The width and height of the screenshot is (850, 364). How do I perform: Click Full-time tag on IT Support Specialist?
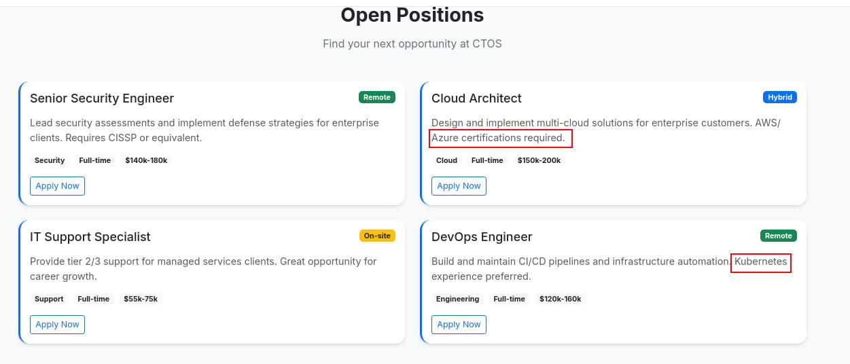coord(94,299)
